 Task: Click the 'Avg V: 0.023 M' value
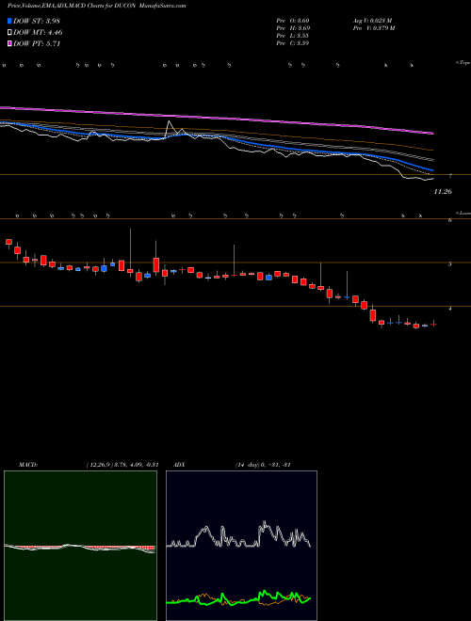pyautogui.click(x=372, y=21)
